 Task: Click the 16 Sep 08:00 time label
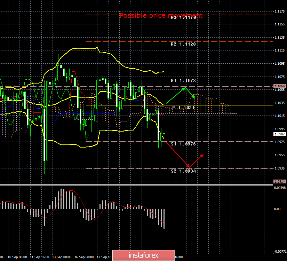(x=84, y=257)
